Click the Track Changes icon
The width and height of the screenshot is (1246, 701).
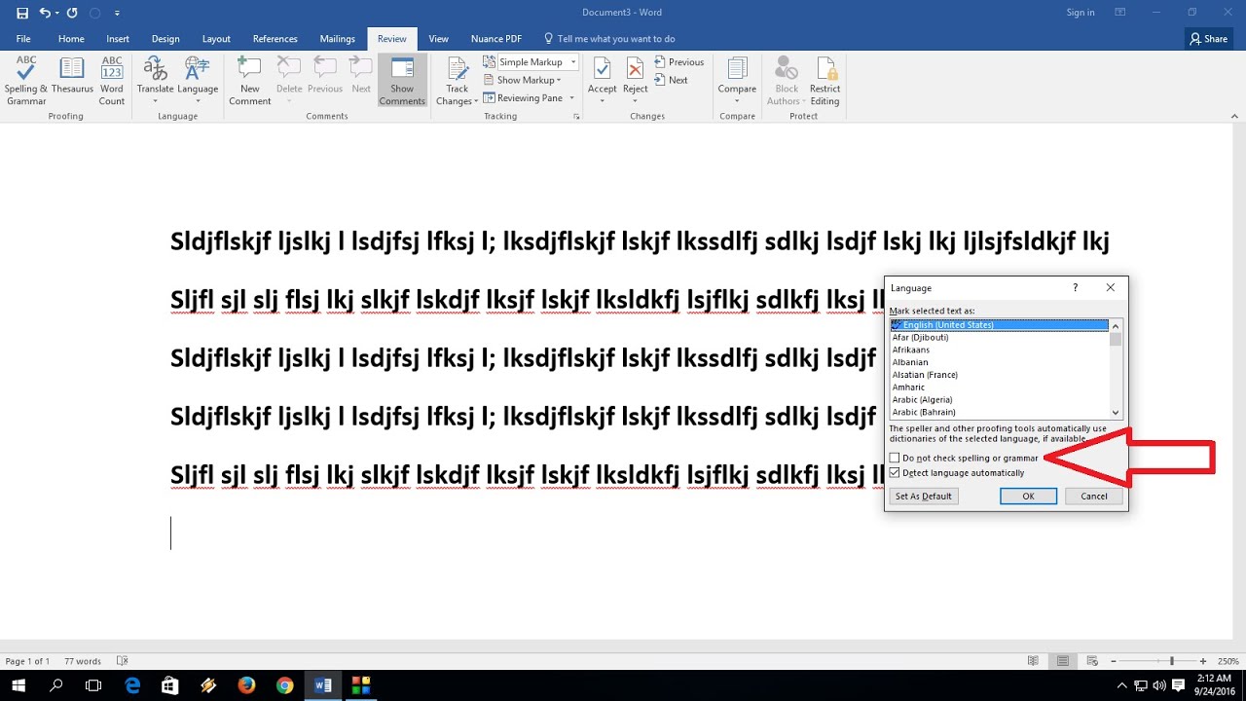[x=458, y=70]
